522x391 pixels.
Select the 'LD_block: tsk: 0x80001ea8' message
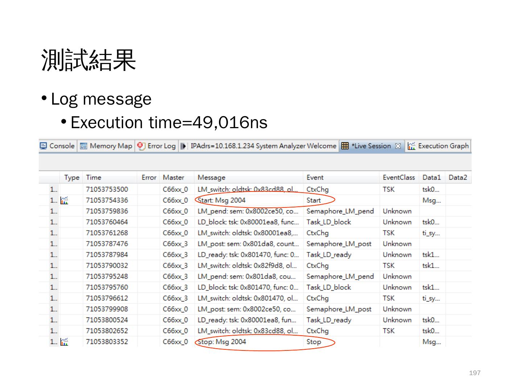pos(248,222)
